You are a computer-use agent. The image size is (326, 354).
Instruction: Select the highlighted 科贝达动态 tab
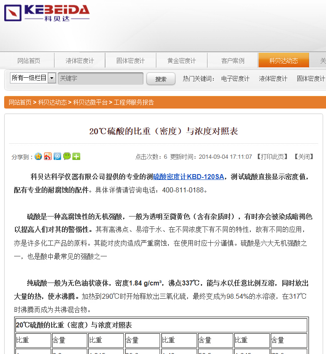(284, 61)
